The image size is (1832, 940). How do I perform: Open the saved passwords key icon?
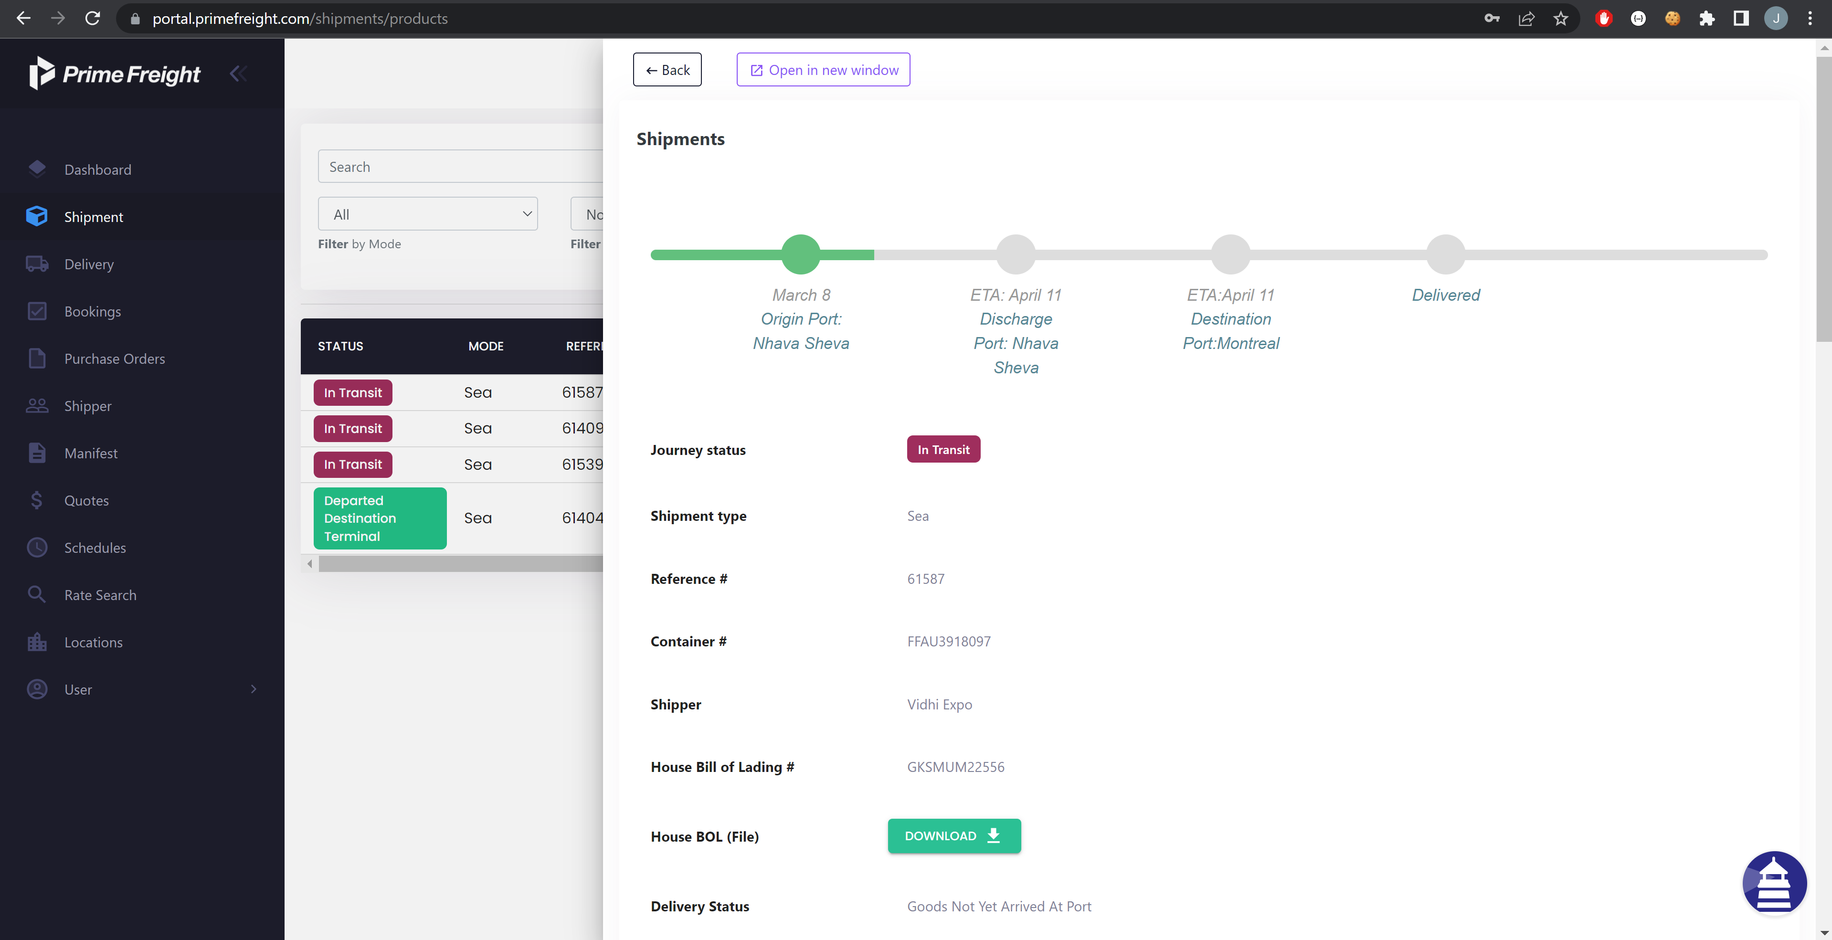click(x=1492, y=19)
